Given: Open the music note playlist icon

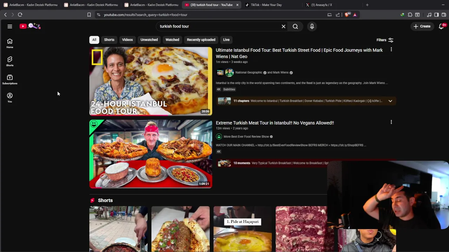Looking at the screenshot, I should pos(429,15).
